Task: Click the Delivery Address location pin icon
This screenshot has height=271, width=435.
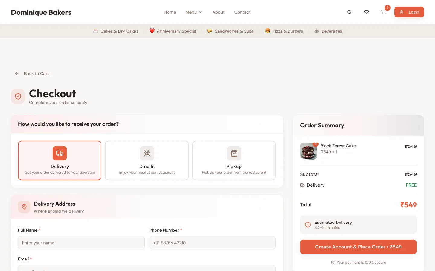Action: point(24,207)
